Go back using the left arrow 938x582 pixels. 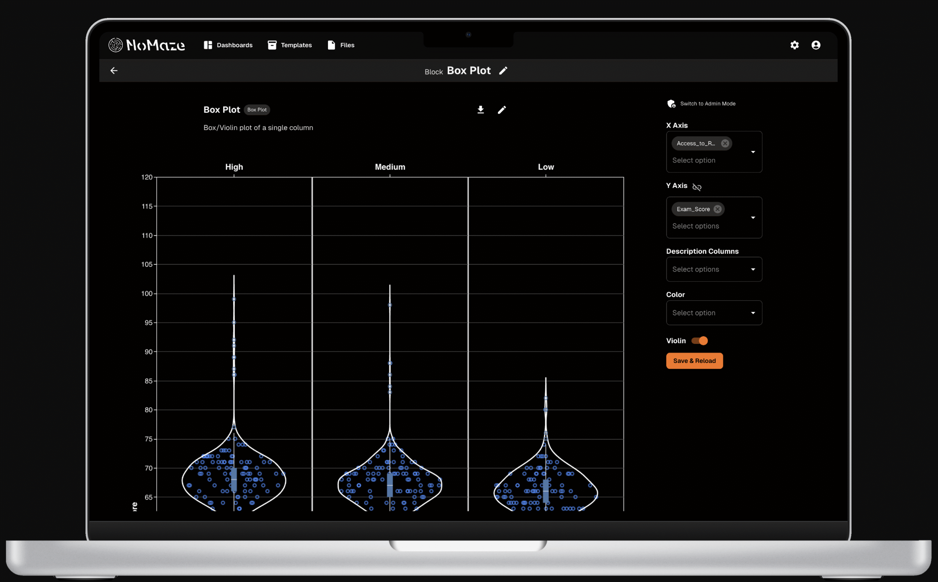point(114,70)
